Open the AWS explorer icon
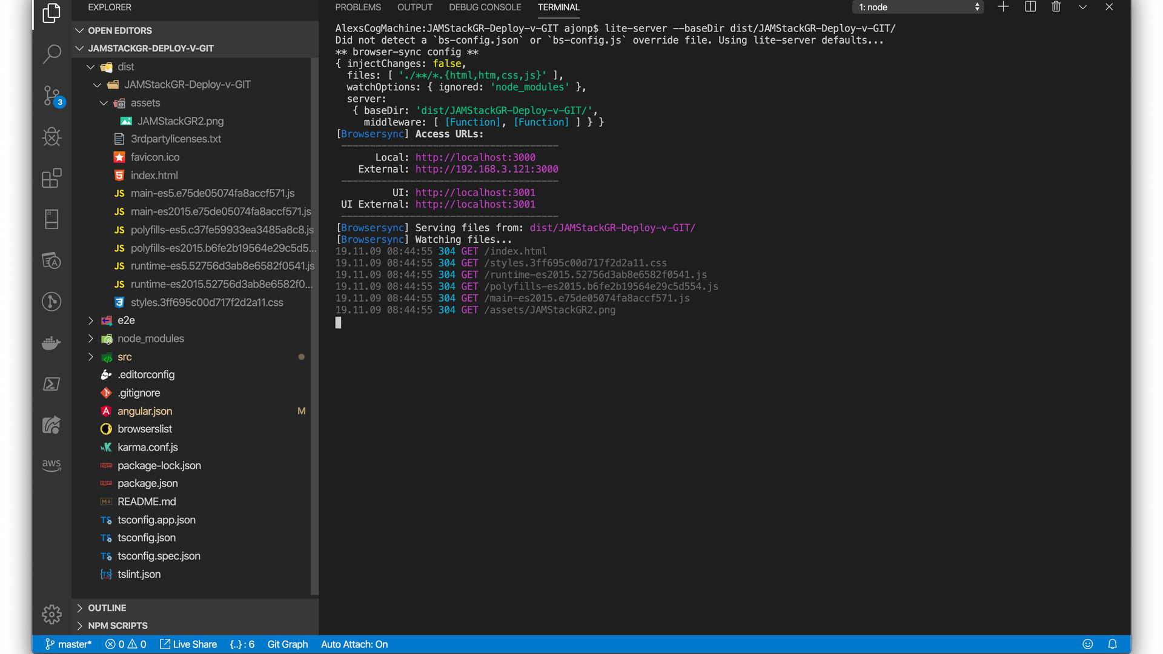This screenshot has height=654, width=1163. (51, 465)
